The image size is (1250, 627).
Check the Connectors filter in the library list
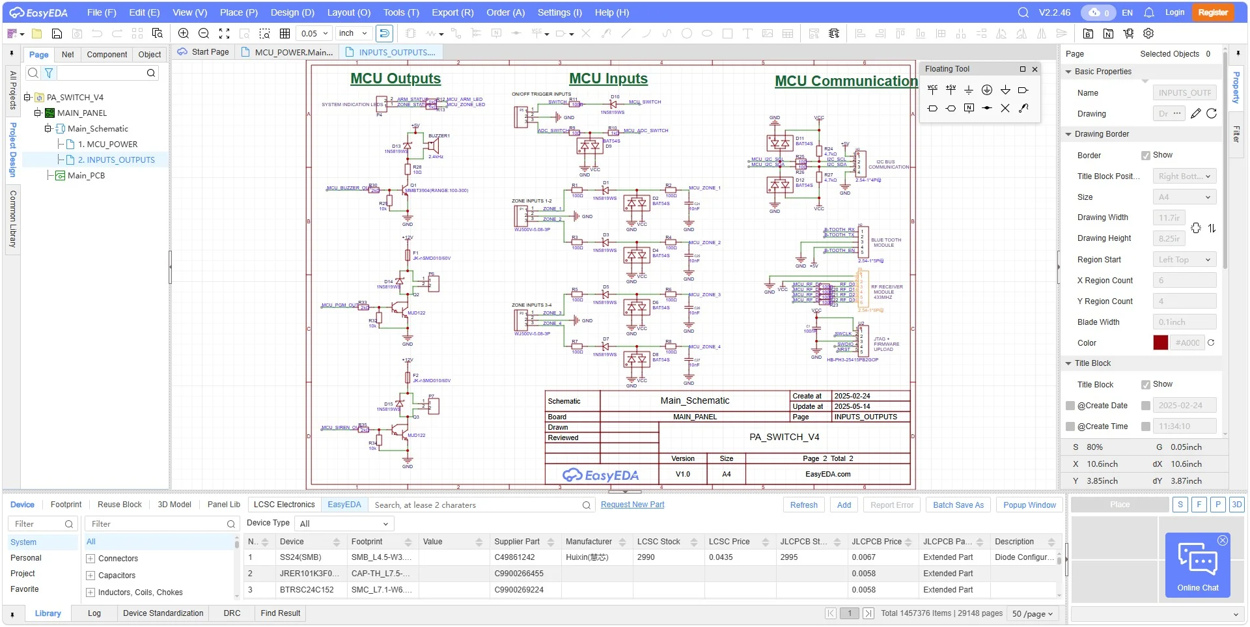click(x=90, y=558)
